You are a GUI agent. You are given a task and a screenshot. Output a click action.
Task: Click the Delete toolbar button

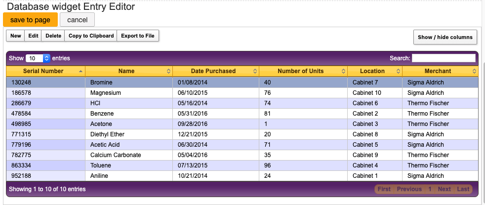pos(53,36)
